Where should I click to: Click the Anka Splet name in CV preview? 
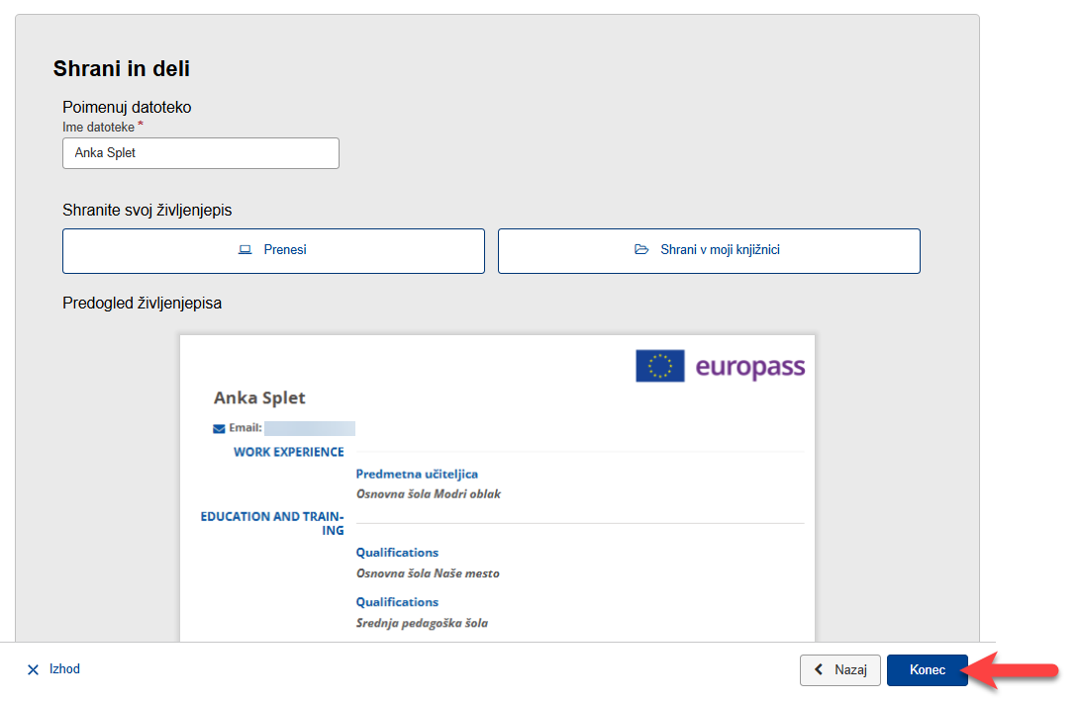(x=259, y=398)
